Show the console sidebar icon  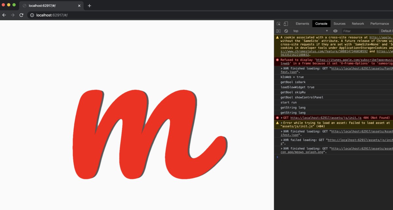278,31
